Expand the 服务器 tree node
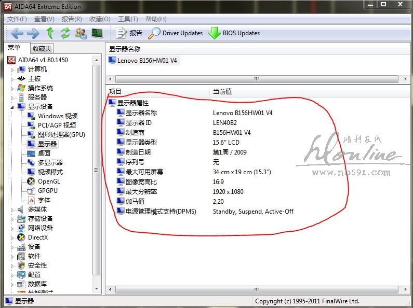The width and height of the screenshot is (413, 308). 12,98
